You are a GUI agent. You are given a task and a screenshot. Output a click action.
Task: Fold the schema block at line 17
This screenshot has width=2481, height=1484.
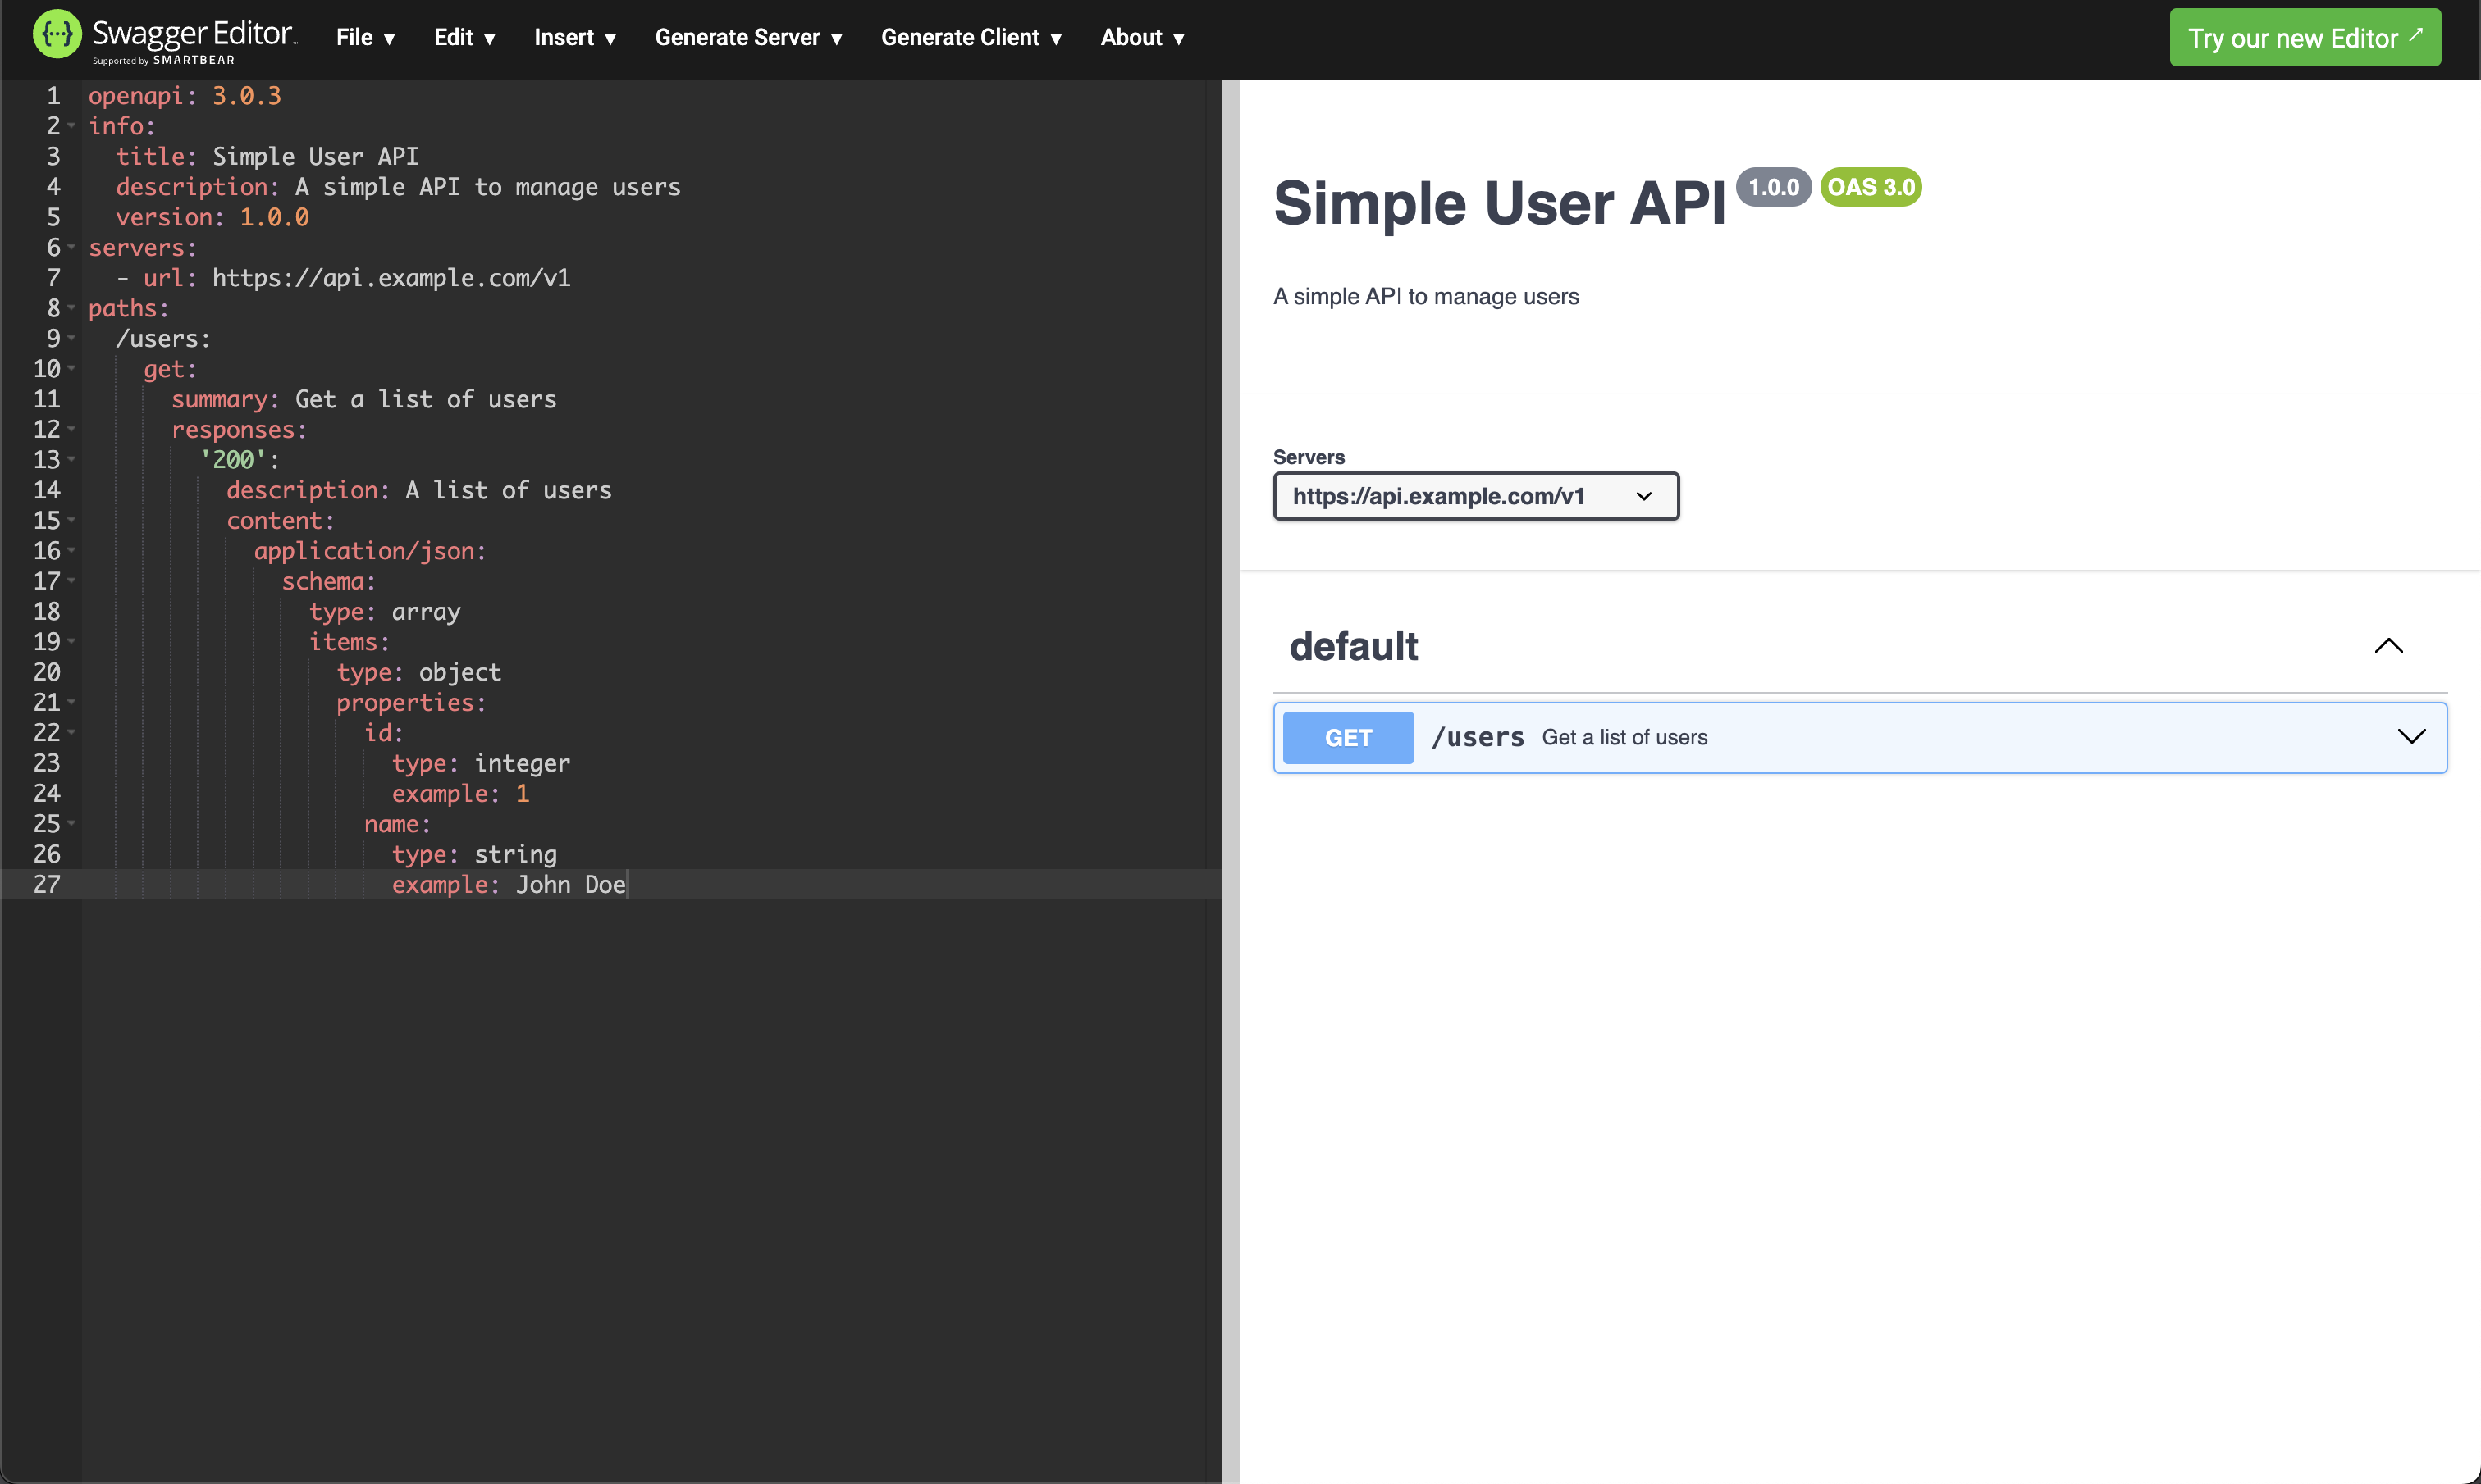[72, 581]
